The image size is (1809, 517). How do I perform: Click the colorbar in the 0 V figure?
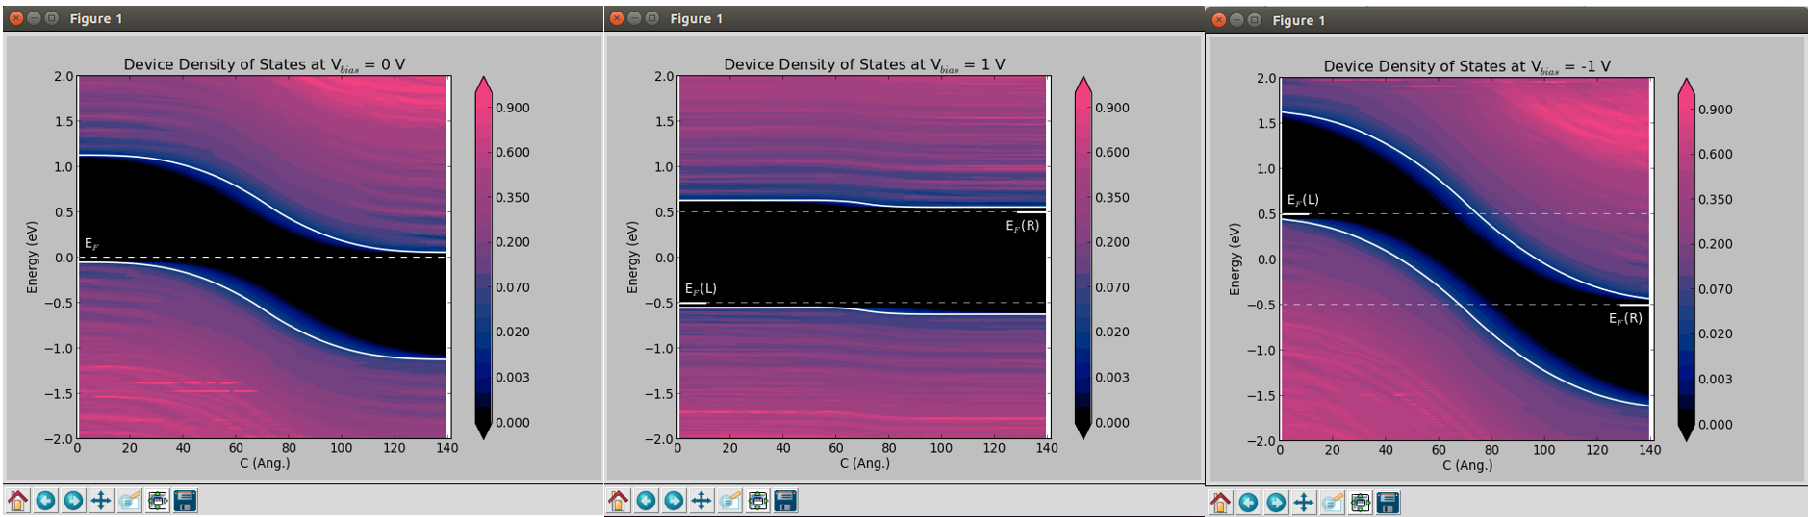coord(484,258)
